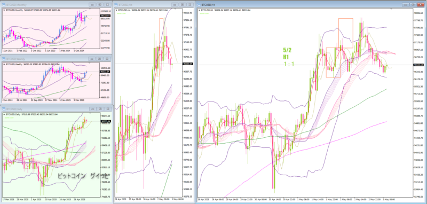
Task: Click the 107883.10 price on Monthly scale
Action: [105, 11]
